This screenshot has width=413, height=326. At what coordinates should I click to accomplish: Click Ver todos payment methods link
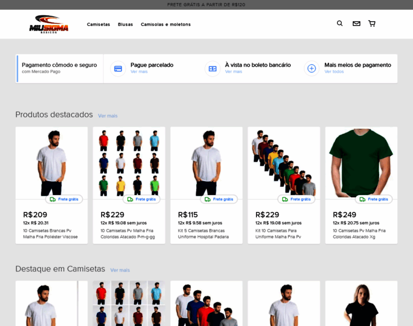click(x=334, y=72)
